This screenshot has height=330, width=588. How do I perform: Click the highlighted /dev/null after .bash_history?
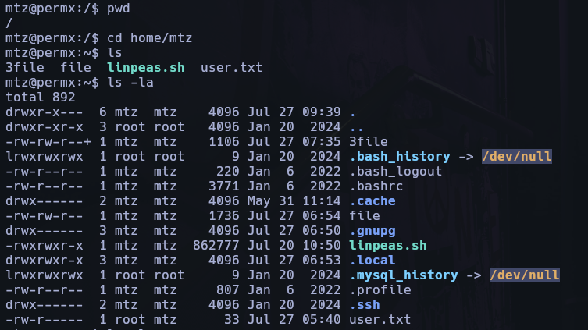(516, 157)
